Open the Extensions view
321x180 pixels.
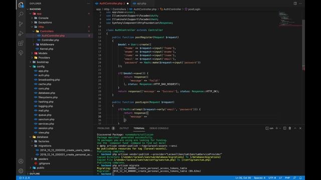(21, 43)
